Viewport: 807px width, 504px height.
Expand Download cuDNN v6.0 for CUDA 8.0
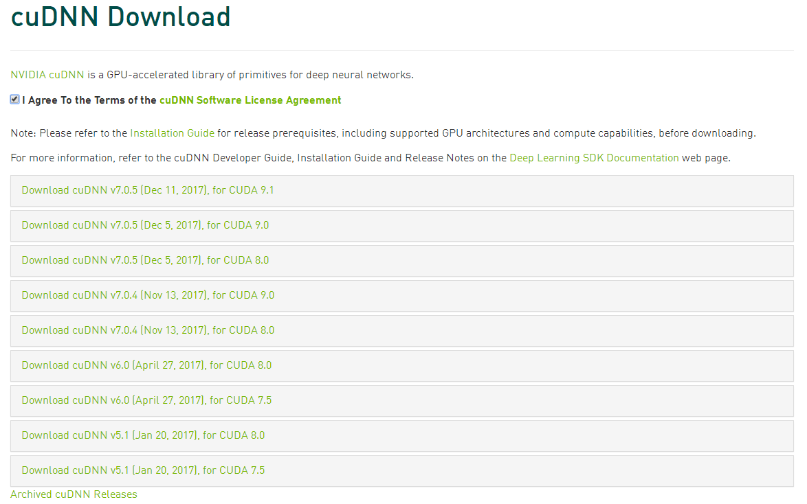pos(402,366)
